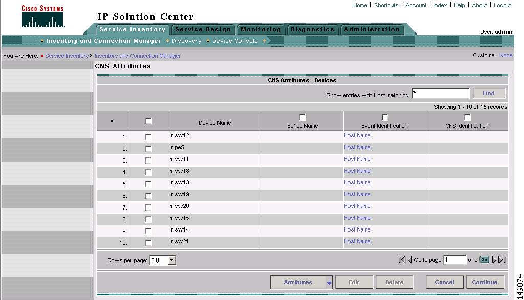
Task: Click Host Name link for mlsw21
Action: [x=357, y=241]
